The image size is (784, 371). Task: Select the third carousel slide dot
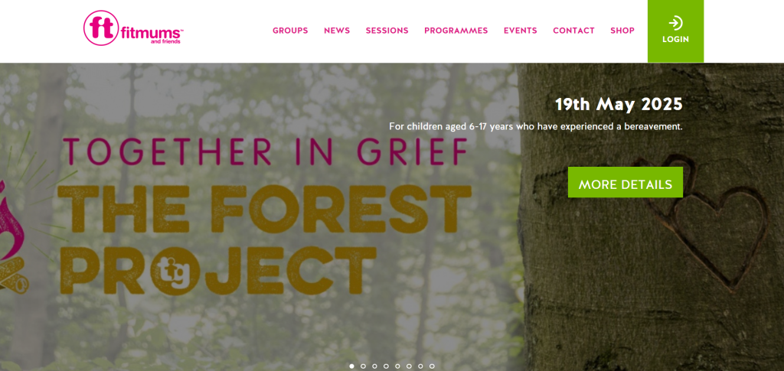click(x=374, y=366)
